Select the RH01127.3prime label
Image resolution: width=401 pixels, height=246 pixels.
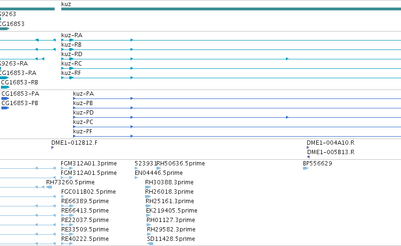click(171, 221)
